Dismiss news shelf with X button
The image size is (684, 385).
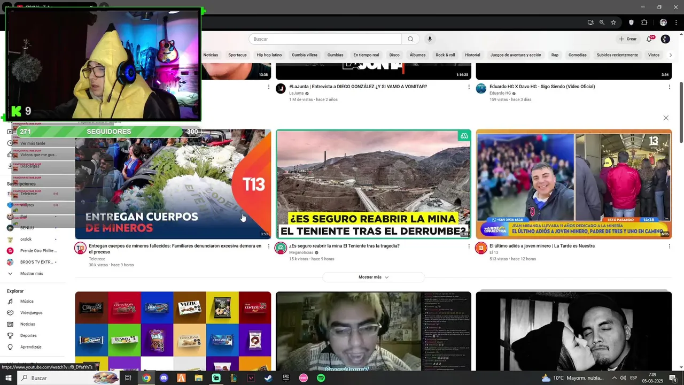(666, 118)
